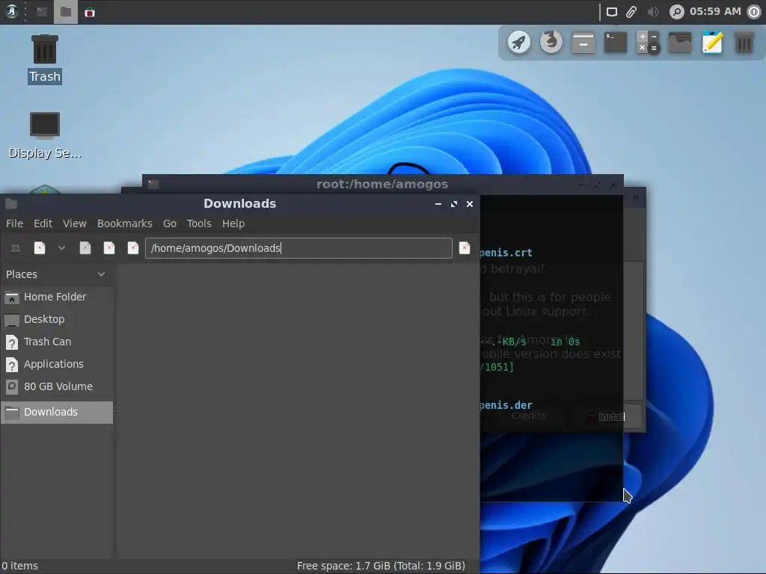The image size is (766, 574).
Task: Launch the Firefox browser from the dock
Action: [551, 43]
